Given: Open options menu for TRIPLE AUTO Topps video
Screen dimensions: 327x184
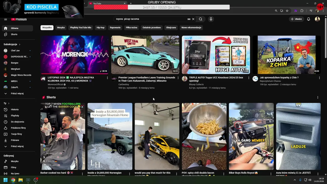Looking at the screenshot, I should [249, 78].
